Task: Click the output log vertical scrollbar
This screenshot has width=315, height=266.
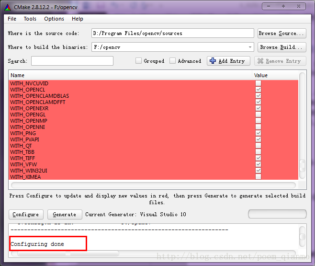Action: click(x=303, y=236)
